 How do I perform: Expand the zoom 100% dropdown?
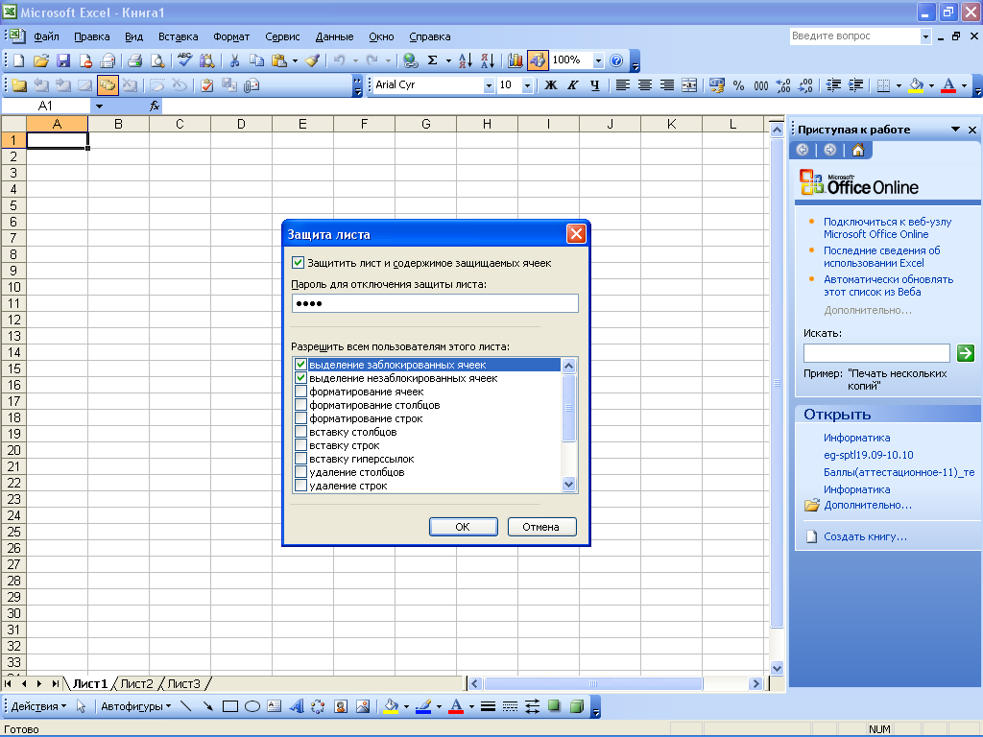(598, 60)
